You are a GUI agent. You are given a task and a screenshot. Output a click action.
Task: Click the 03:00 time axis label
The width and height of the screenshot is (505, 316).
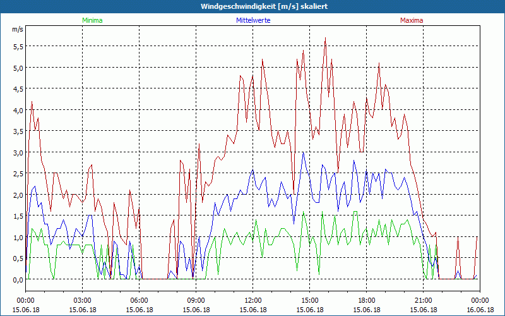point(83,300)
